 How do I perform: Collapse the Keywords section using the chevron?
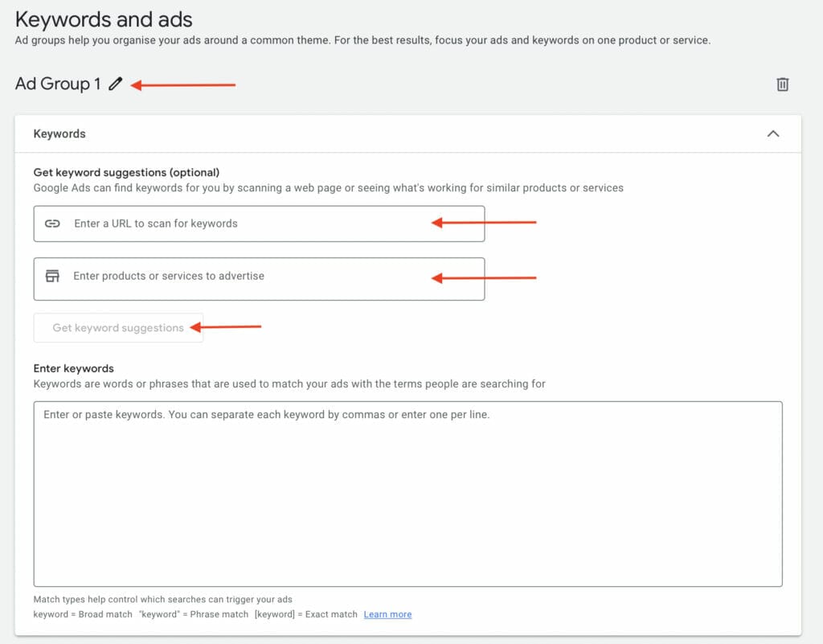point(773,133)
